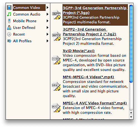Click the All Profiles icon
Image resolution: width=139 pixels, height=128 pixels.
9,41
